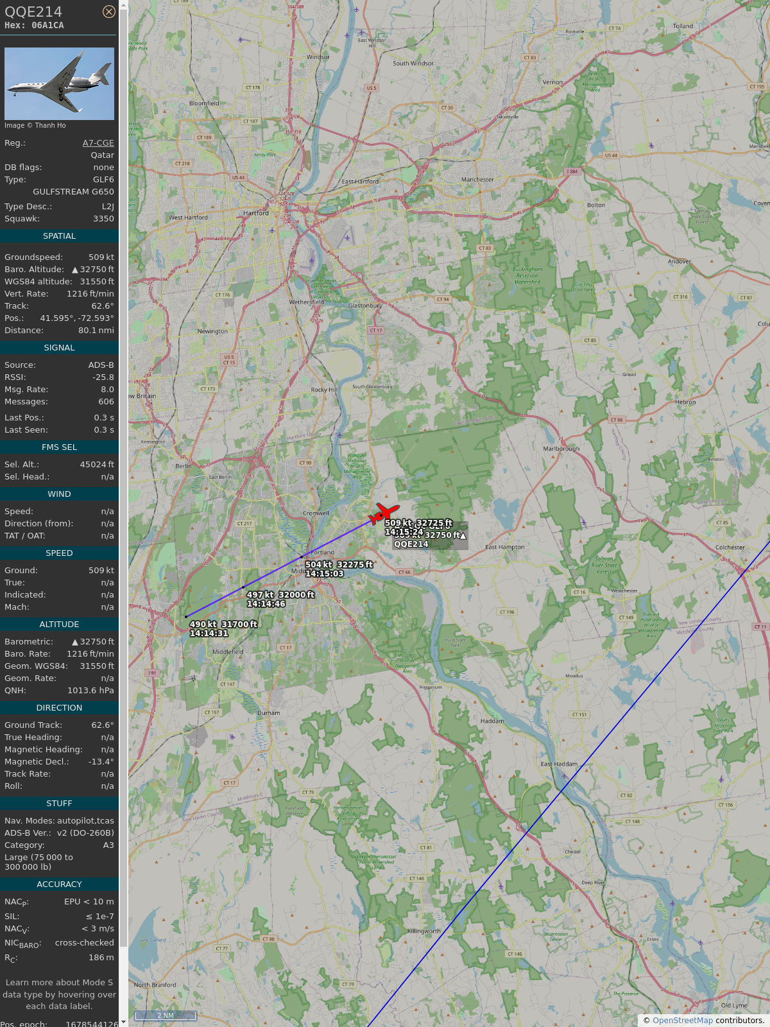This screenshot has height=1027, width=770.
Task: Open the OpenStreetMap attribution link
Action: [683, 1021]
